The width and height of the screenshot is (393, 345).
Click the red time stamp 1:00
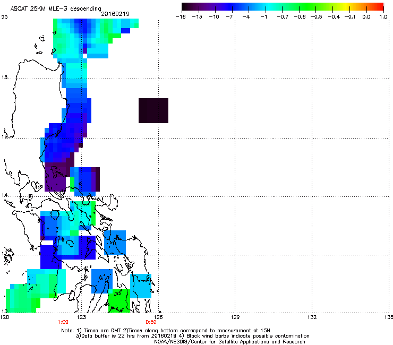point(63,322)
